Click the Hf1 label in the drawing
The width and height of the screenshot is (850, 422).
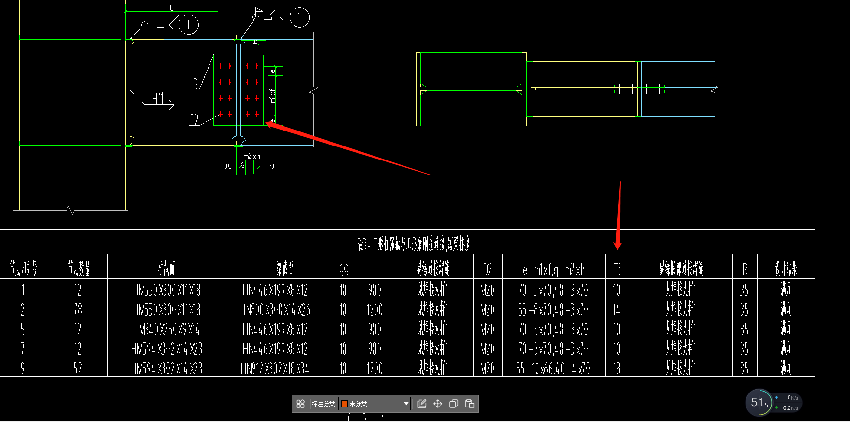(158, 99)
